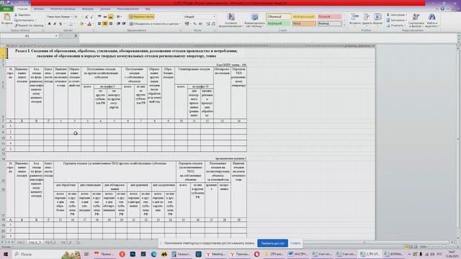Toggle the Wrap Text (Перенос текста) button
461x259 pixels.
tap(141, 17)
